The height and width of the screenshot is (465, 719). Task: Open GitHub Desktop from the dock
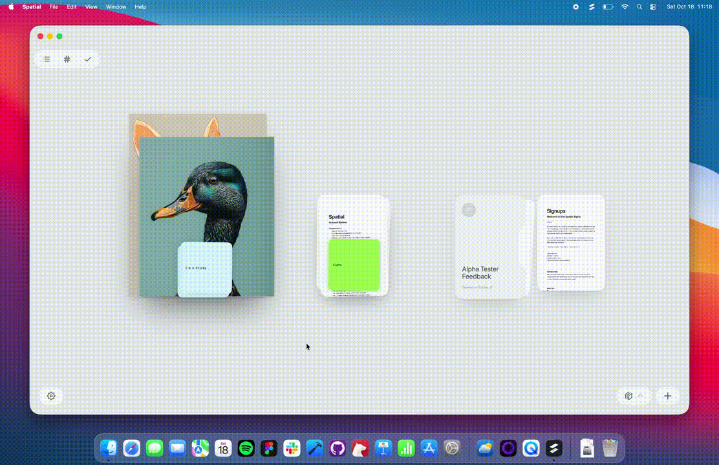pyautogui.click(x=338, y=448)
